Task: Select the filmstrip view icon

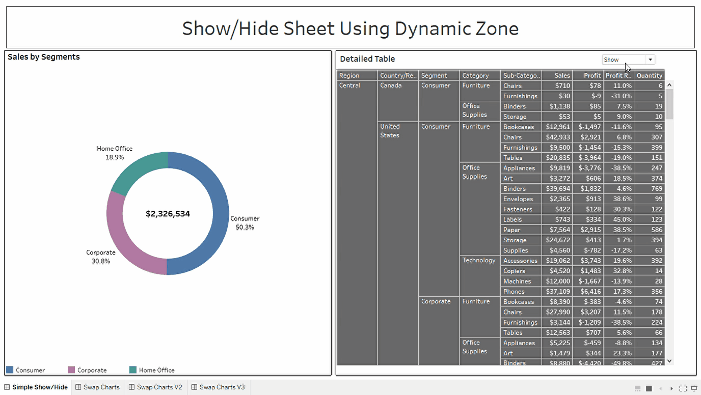Action: (x=637, y=388)
